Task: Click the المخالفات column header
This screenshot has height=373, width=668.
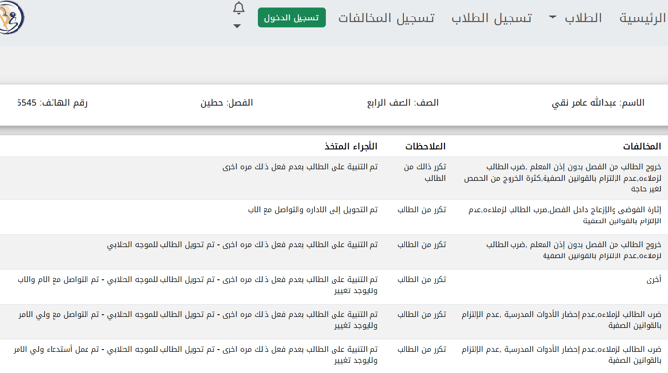Action: pyautogui.click(x=642, y=146)
